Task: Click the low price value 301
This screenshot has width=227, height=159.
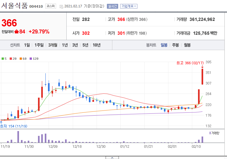Action: coord(121,33)
